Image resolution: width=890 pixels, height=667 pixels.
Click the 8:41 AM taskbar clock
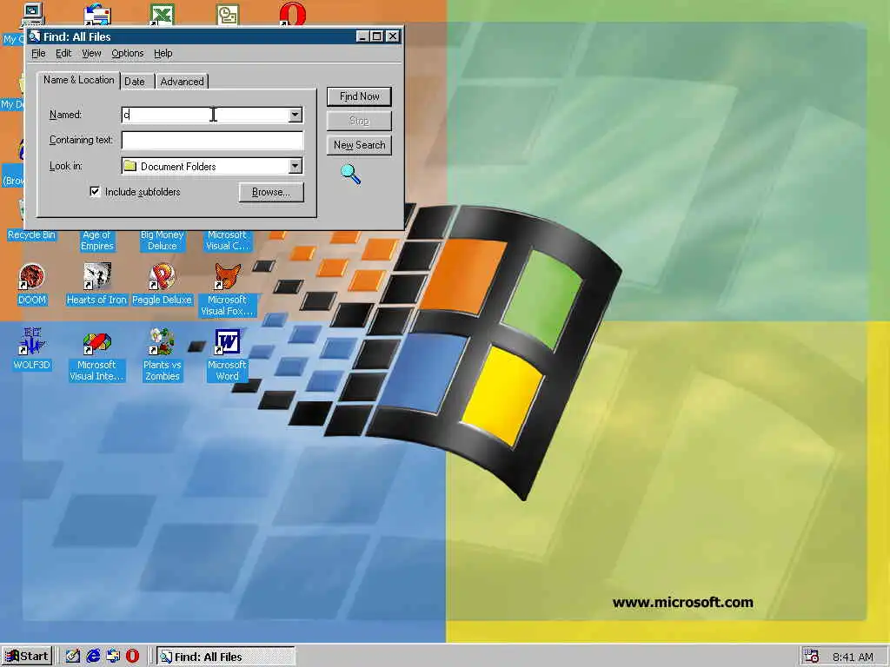tap(853, 657)
